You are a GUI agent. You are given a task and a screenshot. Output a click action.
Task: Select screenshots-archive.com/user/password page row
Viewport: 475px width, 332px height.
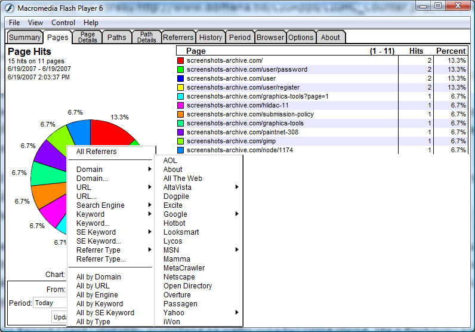[x=322, y=69]
